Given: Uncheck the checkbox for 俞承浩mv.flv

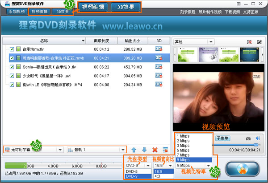Looking at the screenshot, I should pos(12,49).
